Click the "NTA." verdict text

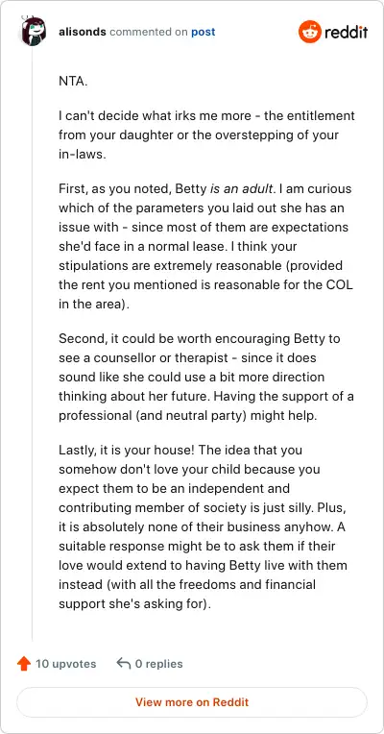(x=73, y=81)
